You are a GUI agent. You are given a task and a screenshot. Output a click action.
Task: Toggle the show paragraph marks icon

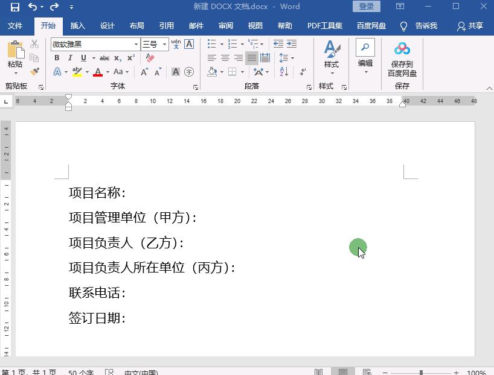303,71
